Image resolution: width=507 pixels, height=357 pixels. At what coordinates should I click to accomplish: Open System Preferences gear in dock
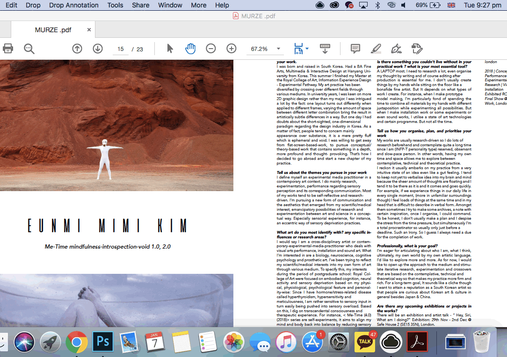pyautogui.click(x=339, y=342)
